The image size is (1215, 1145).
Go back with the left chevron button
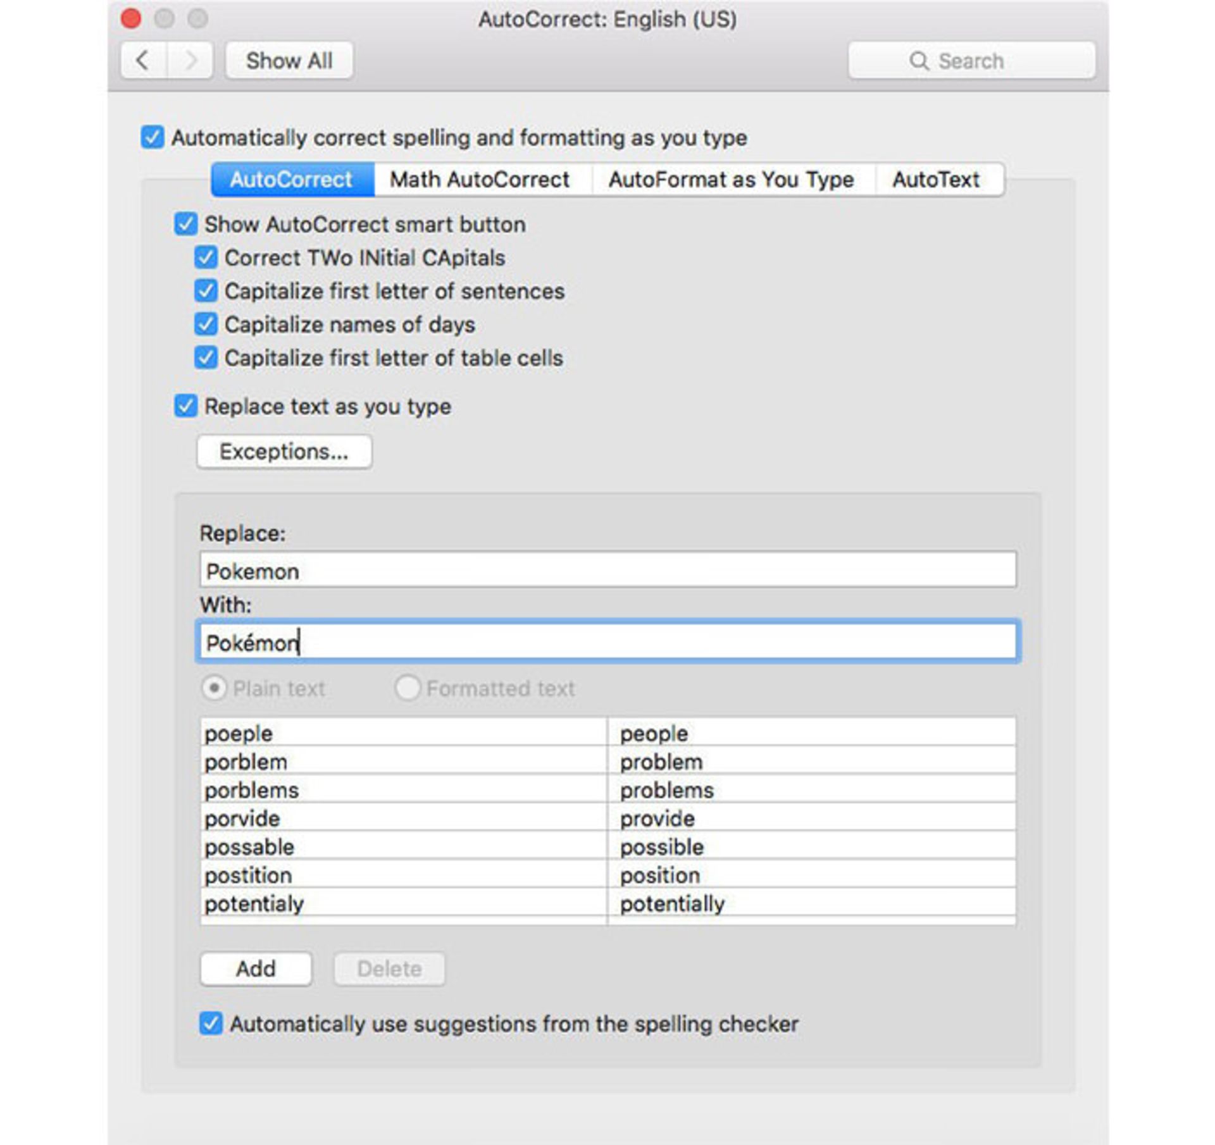(x=144, y=61)
